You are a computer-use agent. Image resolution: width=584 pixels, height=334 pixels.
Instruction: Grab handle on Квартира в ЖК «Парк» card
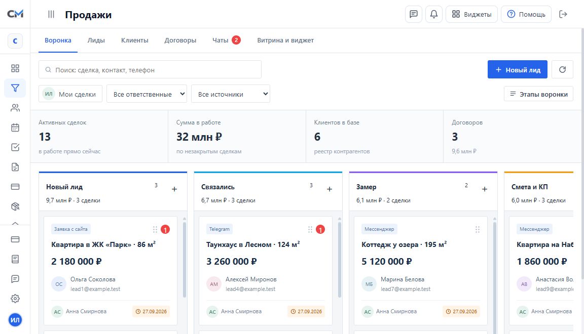click(155, 229)
